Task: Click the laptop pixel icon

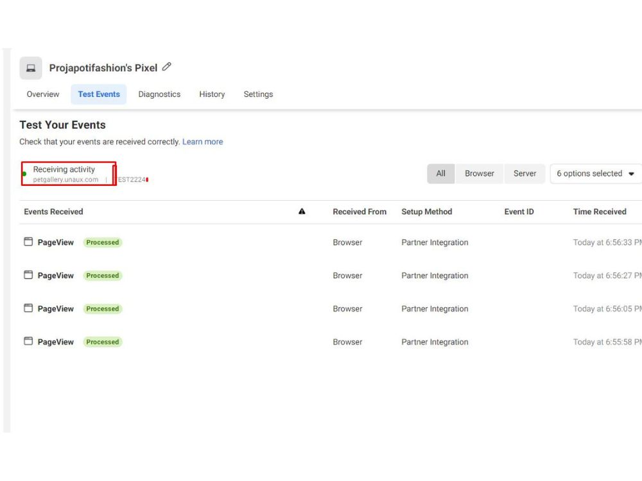Action: click(x=31, y=68)
